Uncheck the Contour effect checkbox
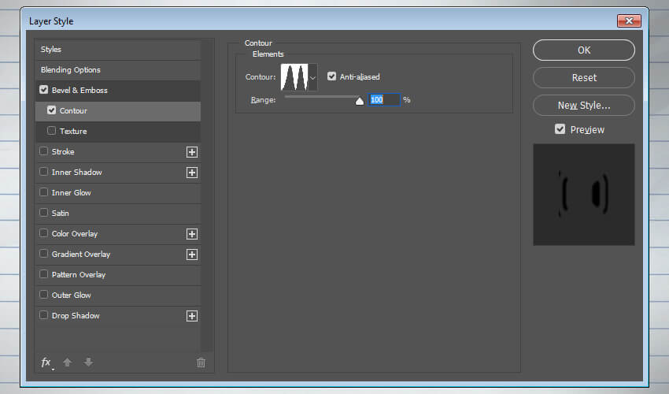Screen dimensions: 669x394 [x=52, y=110]
